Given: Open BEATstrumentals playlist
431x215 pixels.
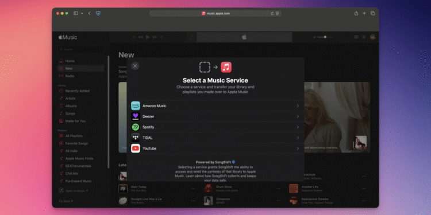Looking at the screenshot, I should [x=81, y=166].
